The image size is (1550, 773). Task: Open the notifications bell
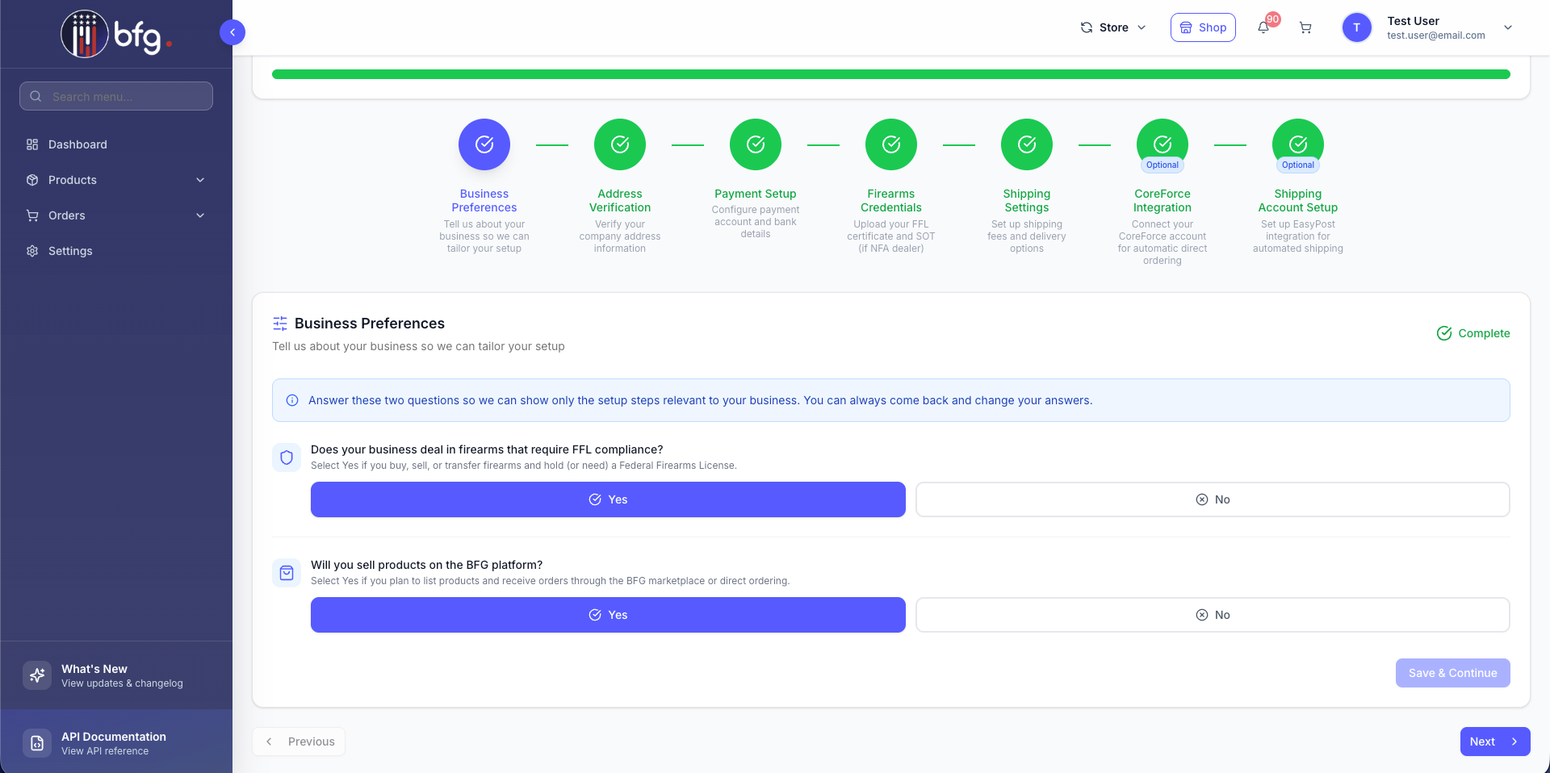coord(1263,28)
